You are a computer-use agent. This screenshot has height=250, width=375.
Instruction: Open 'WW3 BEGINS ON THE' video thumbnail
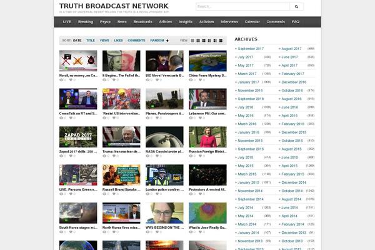164,213
